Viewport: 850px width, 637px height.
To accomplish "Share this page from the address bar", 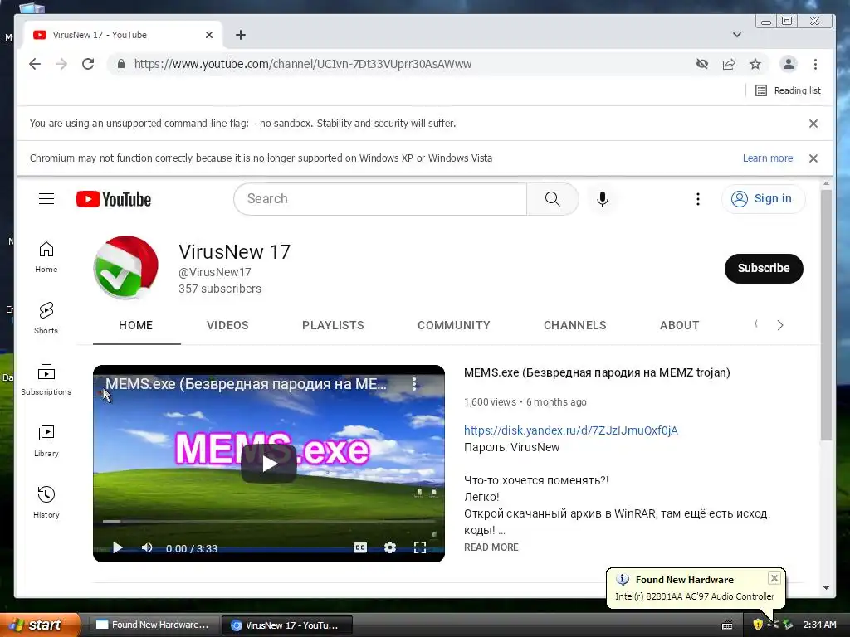I will coord(729,64).
